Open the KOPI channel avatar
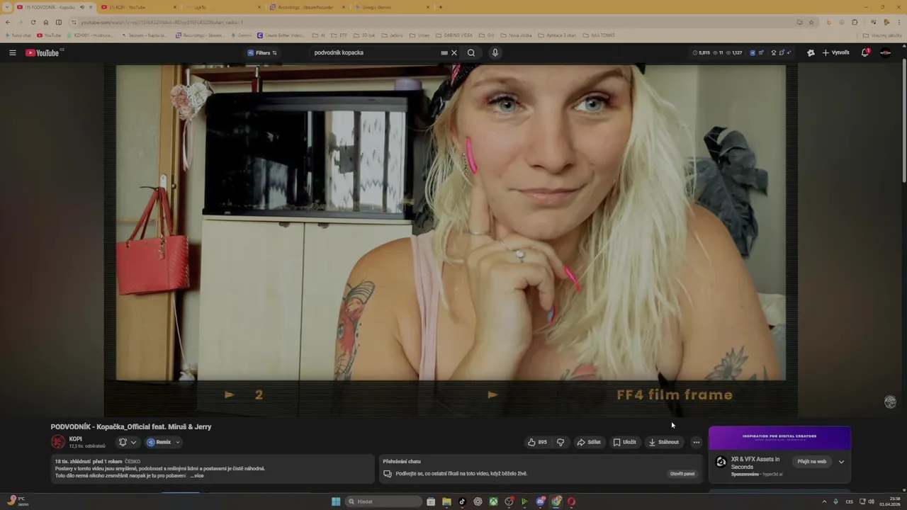The width and height of the screenshot is (907, 510). [58, 442]
